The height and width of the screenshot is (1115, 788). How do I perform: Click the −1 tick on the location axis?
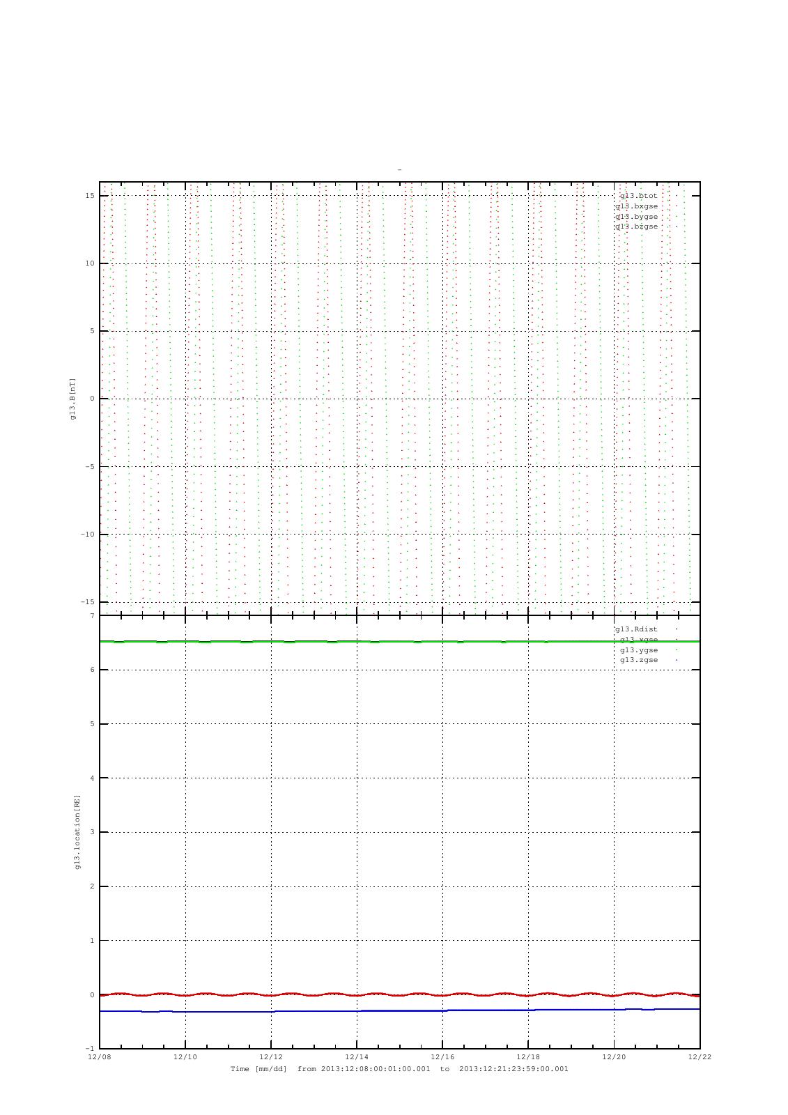point(90,1049)
